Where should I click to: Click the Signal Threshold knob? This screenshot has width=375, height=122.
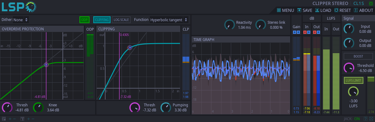pyautogui.click(x=349, y=68)
